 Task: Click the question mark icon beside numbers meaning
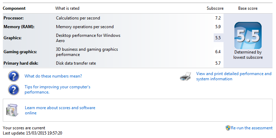point(14,76)
